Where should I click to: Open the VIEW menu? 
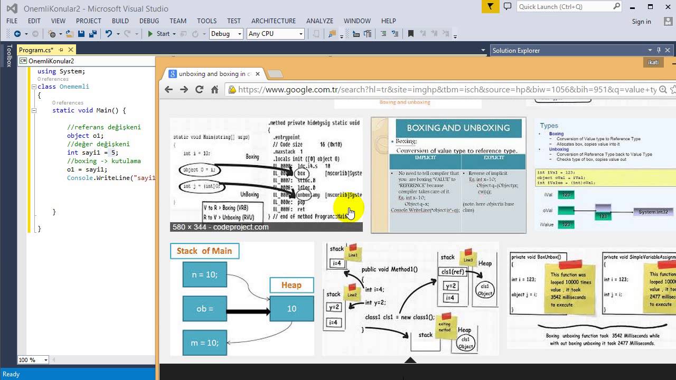[x=58, y=21]
